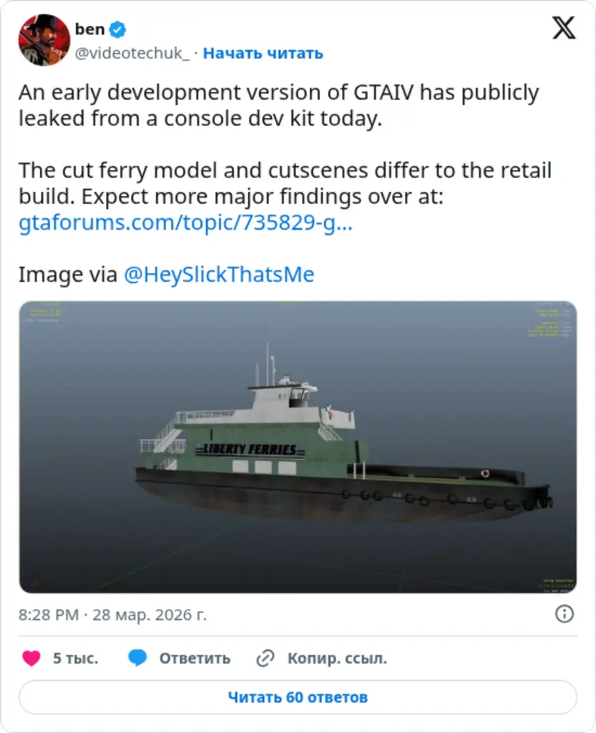Open the @videotechuk_ handle
The image size is (596, 733).
click(132, 54)
